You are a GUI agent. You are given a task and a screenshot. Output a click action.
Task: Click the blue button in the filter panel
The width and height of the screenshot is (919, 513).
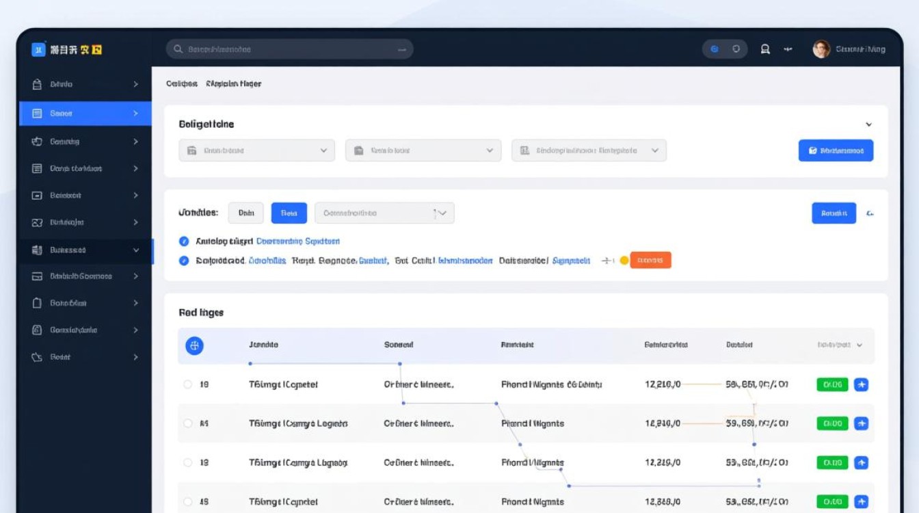[836, 150]
